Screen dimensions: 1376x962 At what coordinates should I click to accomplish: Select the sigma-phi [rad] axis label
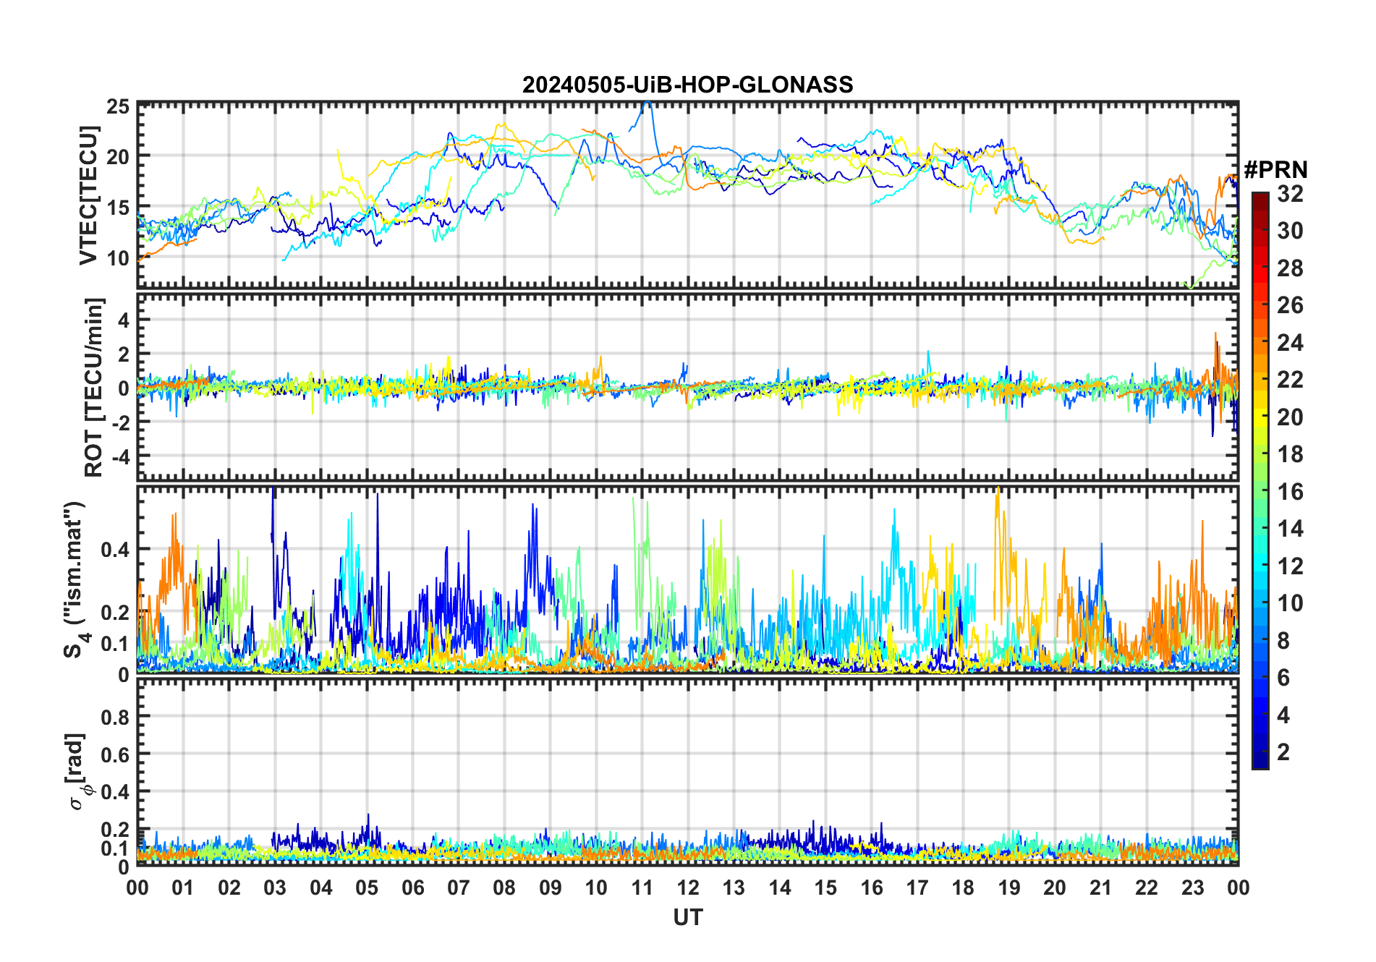[77, 771]
